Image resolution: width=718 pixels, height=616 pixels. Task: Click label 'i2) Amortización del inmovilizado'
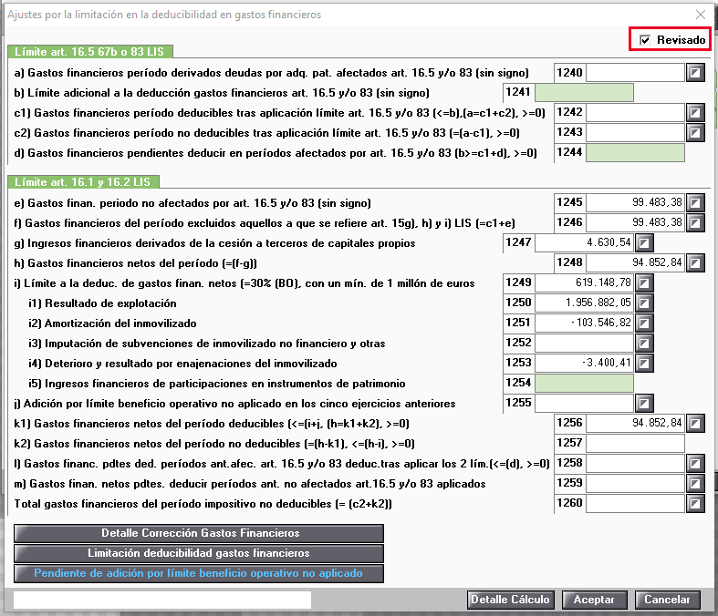[x=112, y=323]
